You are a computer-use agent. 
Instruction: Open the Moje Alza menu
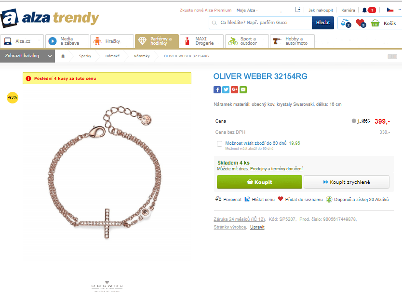click(247, 10)
